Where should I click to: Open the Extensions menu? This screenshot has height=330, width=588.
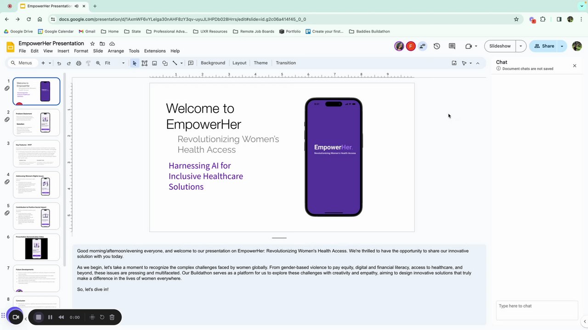coord(155,51)
